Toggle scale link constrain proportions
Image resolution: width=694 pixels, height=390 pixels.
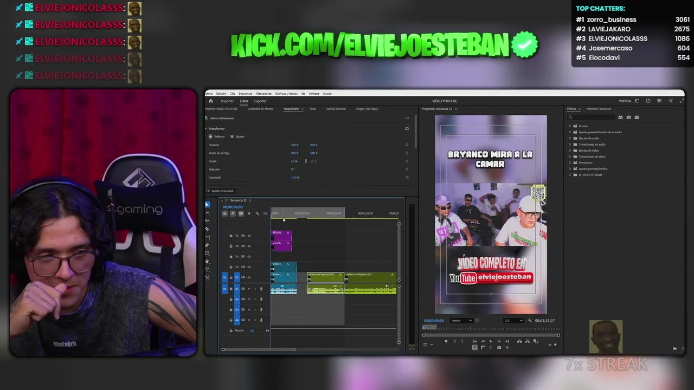coord(306,161)
